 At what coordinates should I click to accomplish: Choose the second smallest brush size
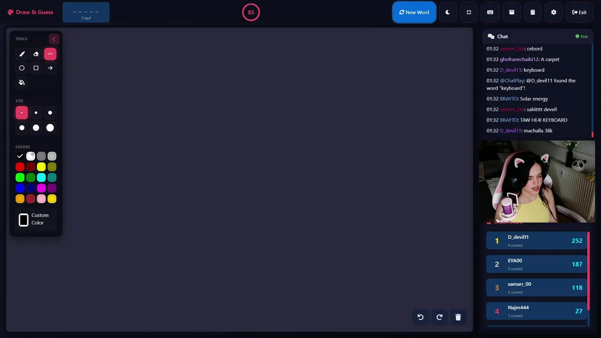point(36,113)
